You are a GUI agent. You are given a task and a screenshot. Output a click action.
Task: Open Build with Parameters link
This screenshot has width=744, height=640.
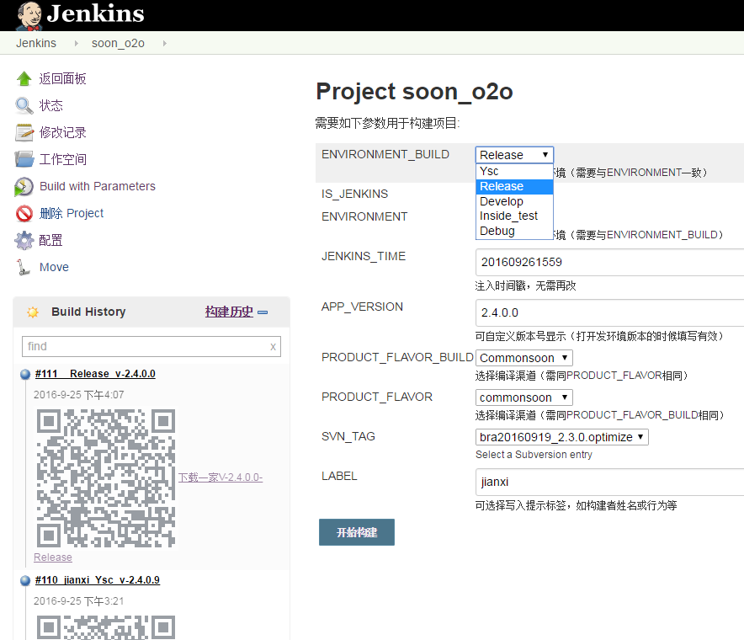pos(98,186)
